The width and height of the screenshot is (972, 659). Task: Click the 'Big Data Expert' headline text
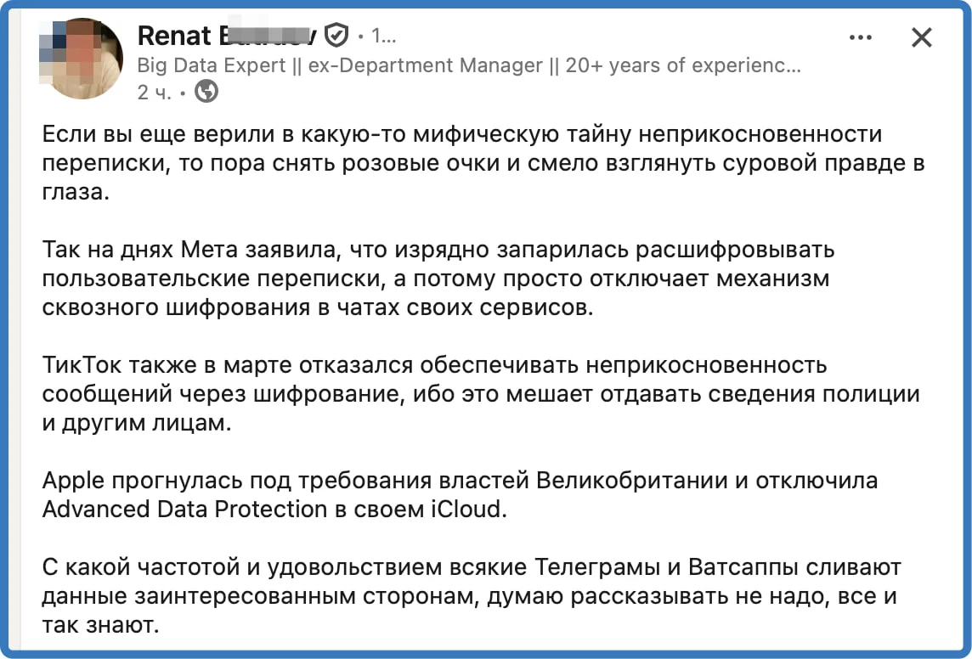click(x=212, y=65)
